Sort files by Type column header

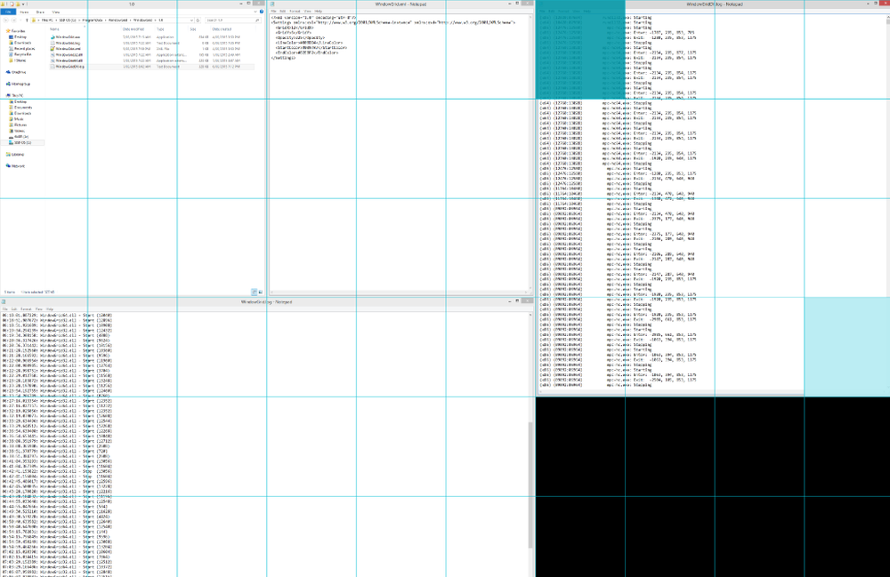pos(160,29)
